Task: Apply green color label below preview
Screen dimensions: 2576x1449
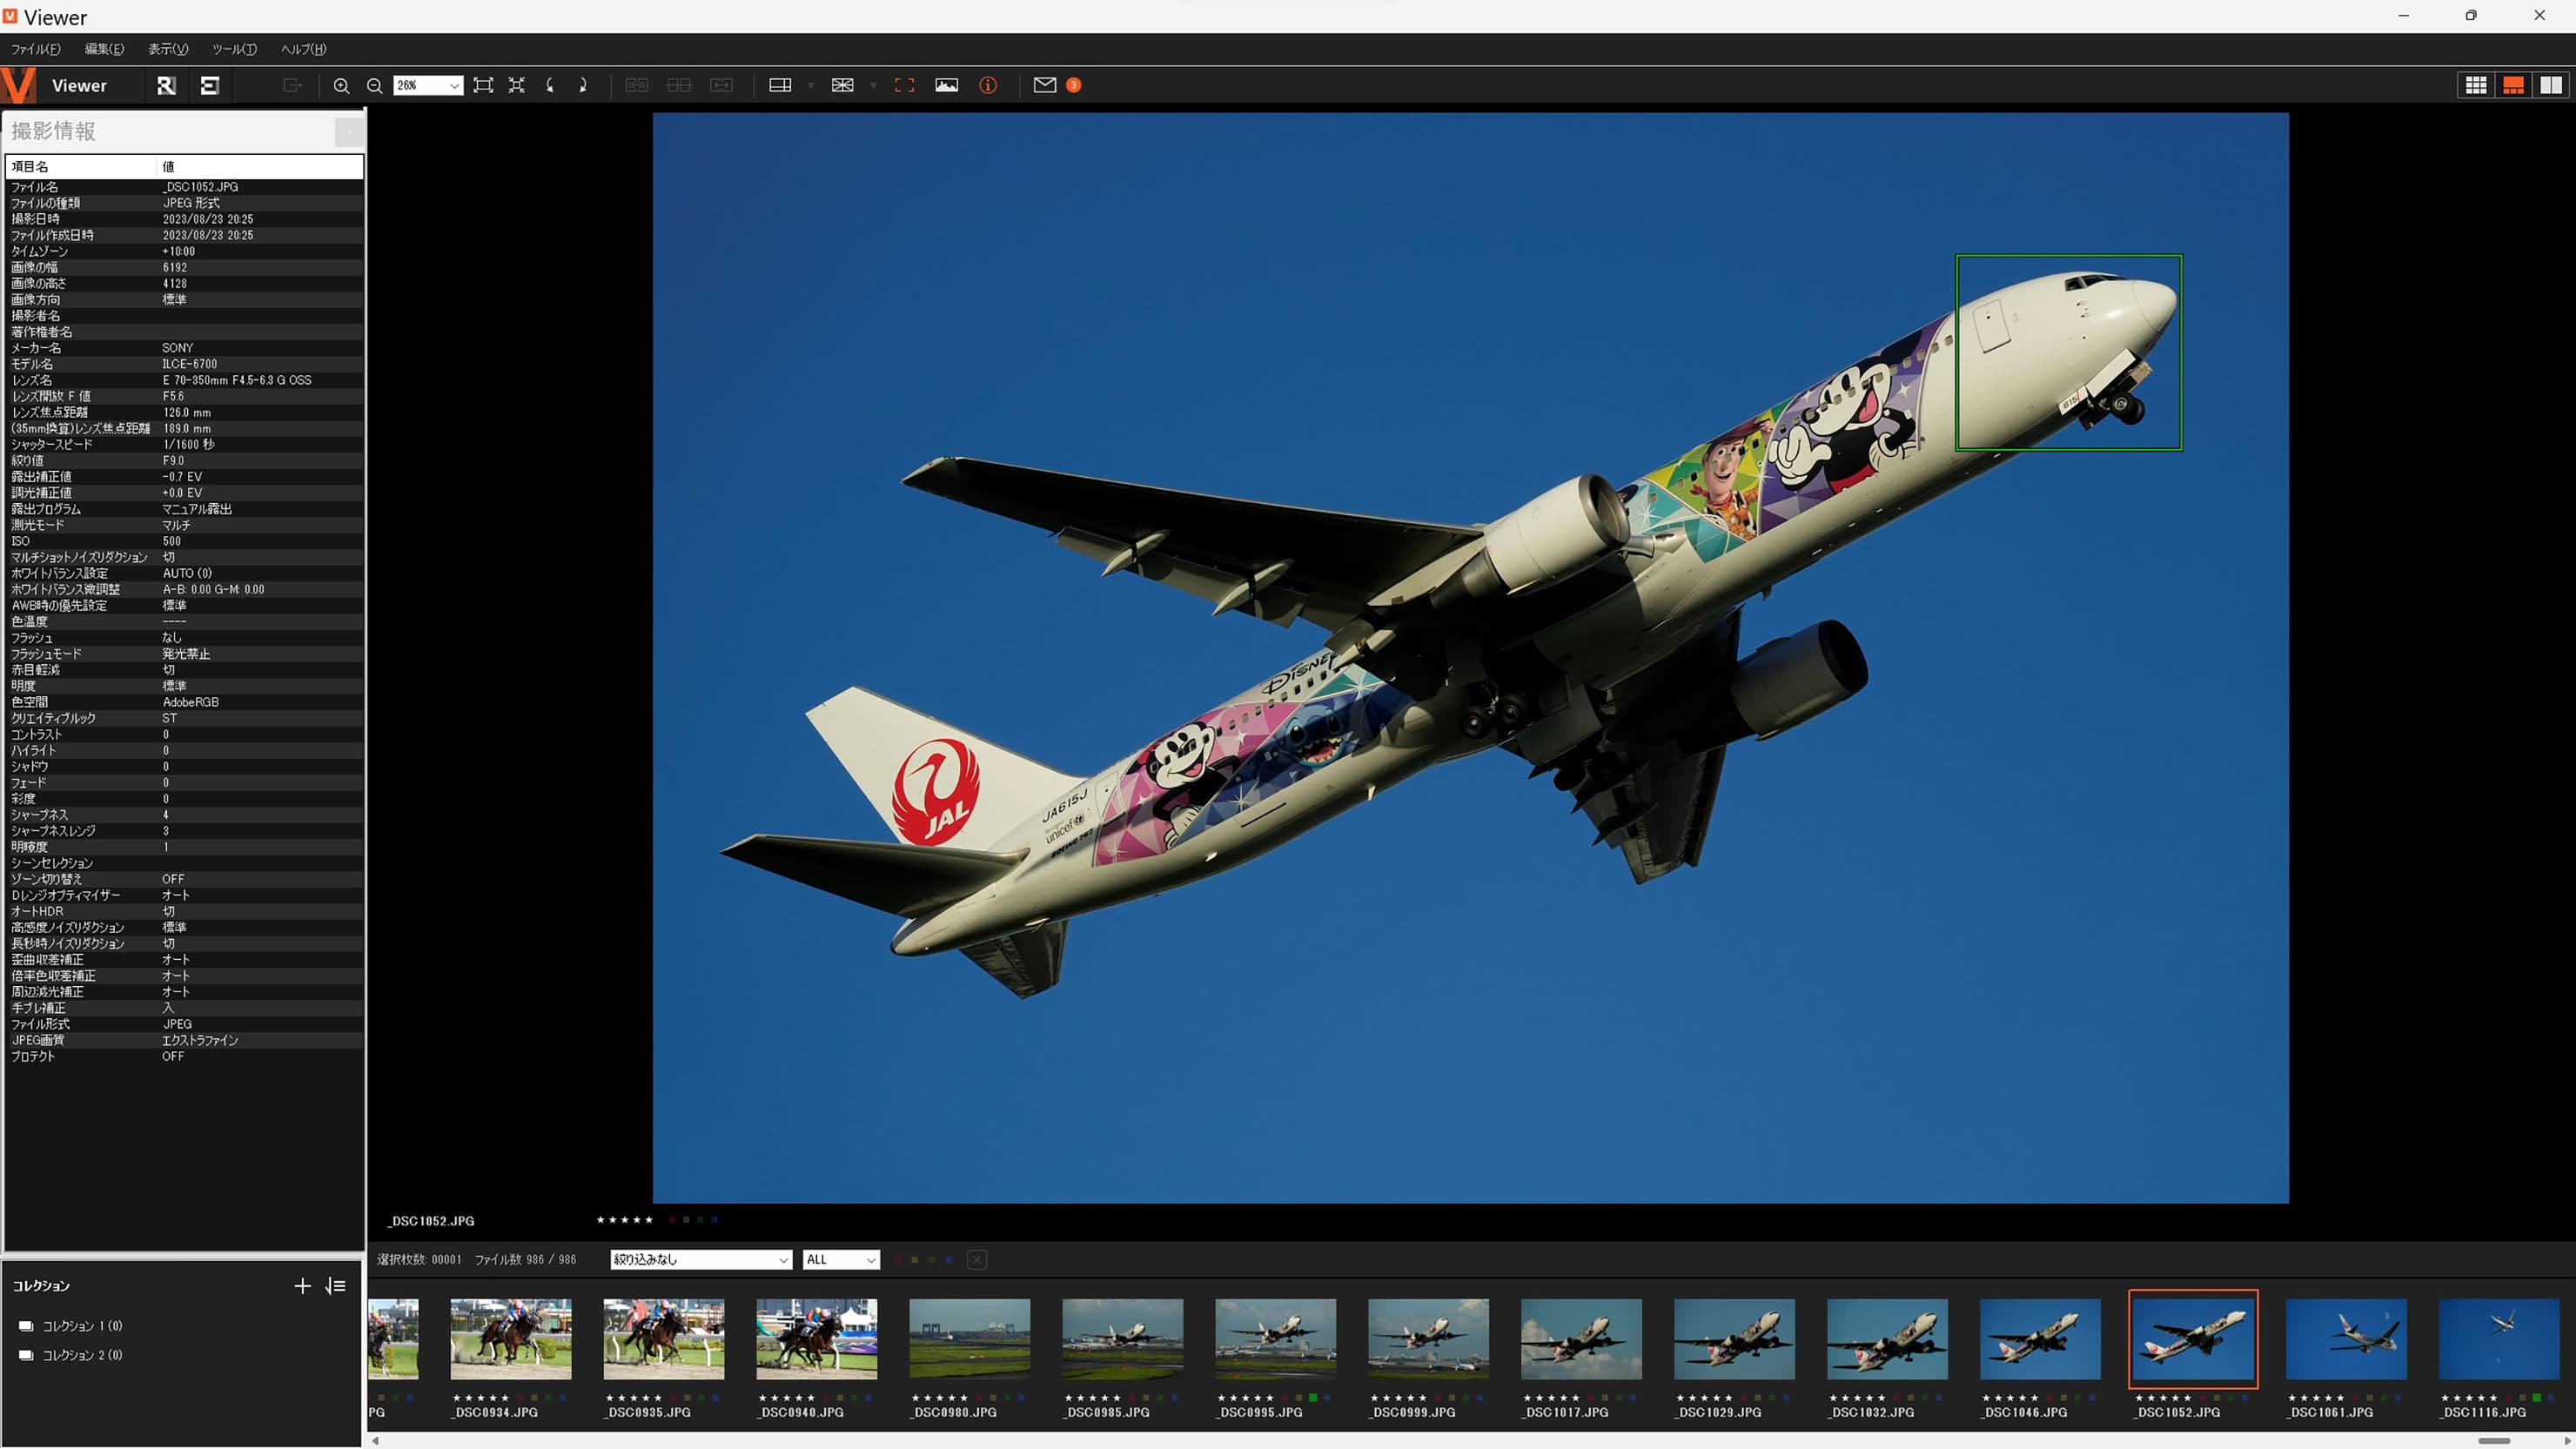Action: click(x=700, y=1220)
